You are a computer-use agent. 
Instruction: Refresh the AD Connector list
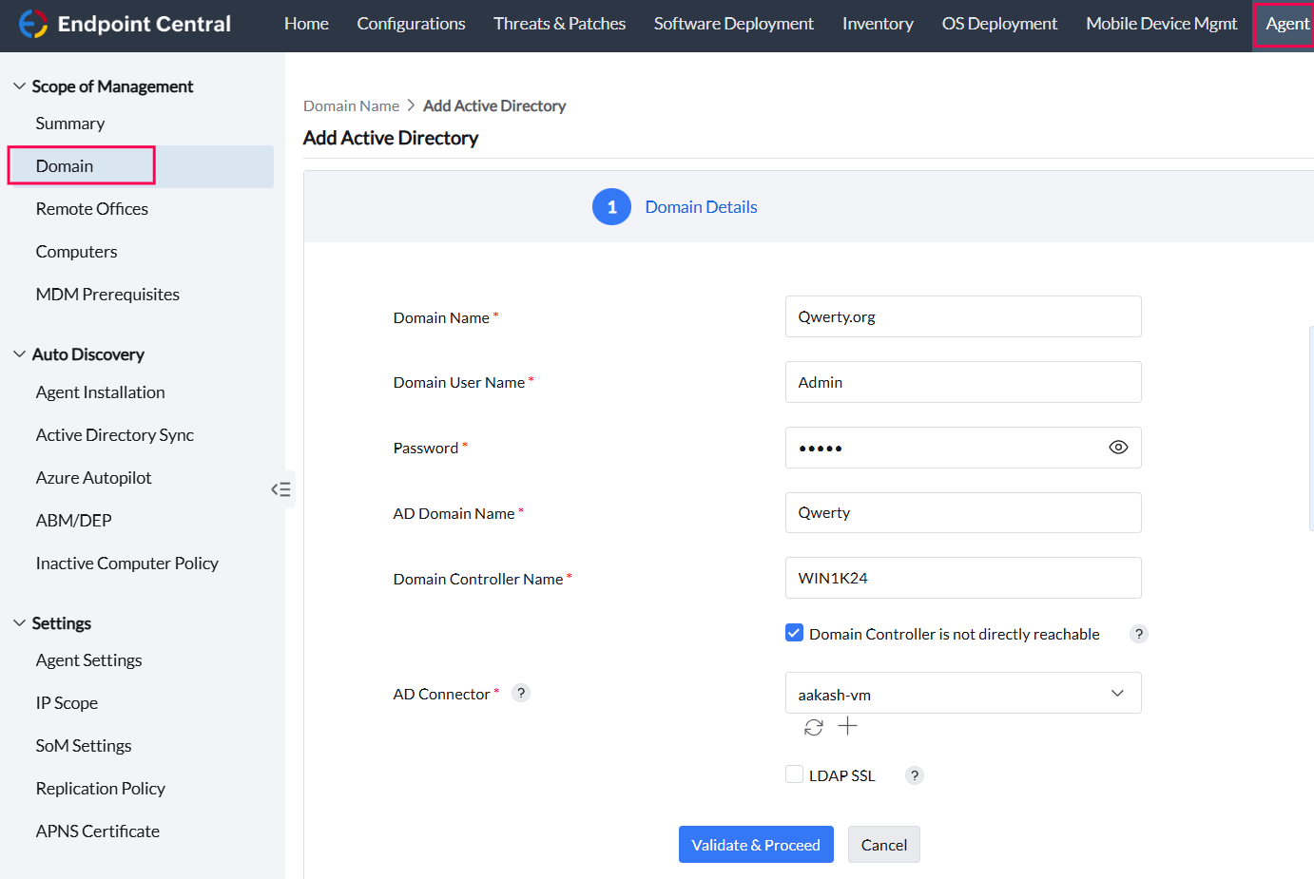pos(813,726)
